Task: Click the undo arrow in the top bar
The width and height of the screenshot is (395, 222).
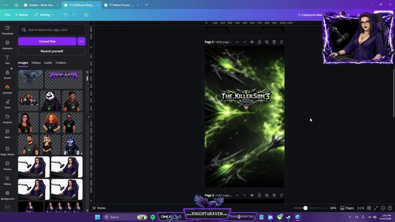Action: 65,15
